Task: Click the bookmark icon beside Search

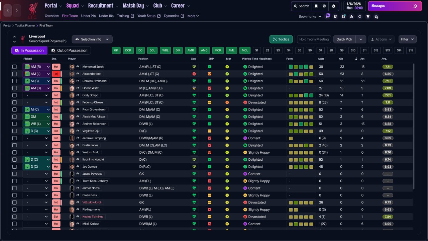Action: click(x=316, y=6)
